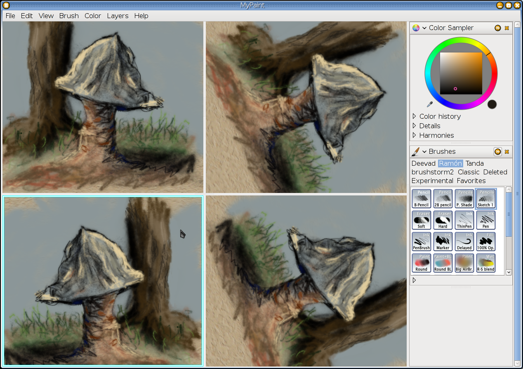Expand the Harmonies section
The image size is (523, 369).
[414, 135]
